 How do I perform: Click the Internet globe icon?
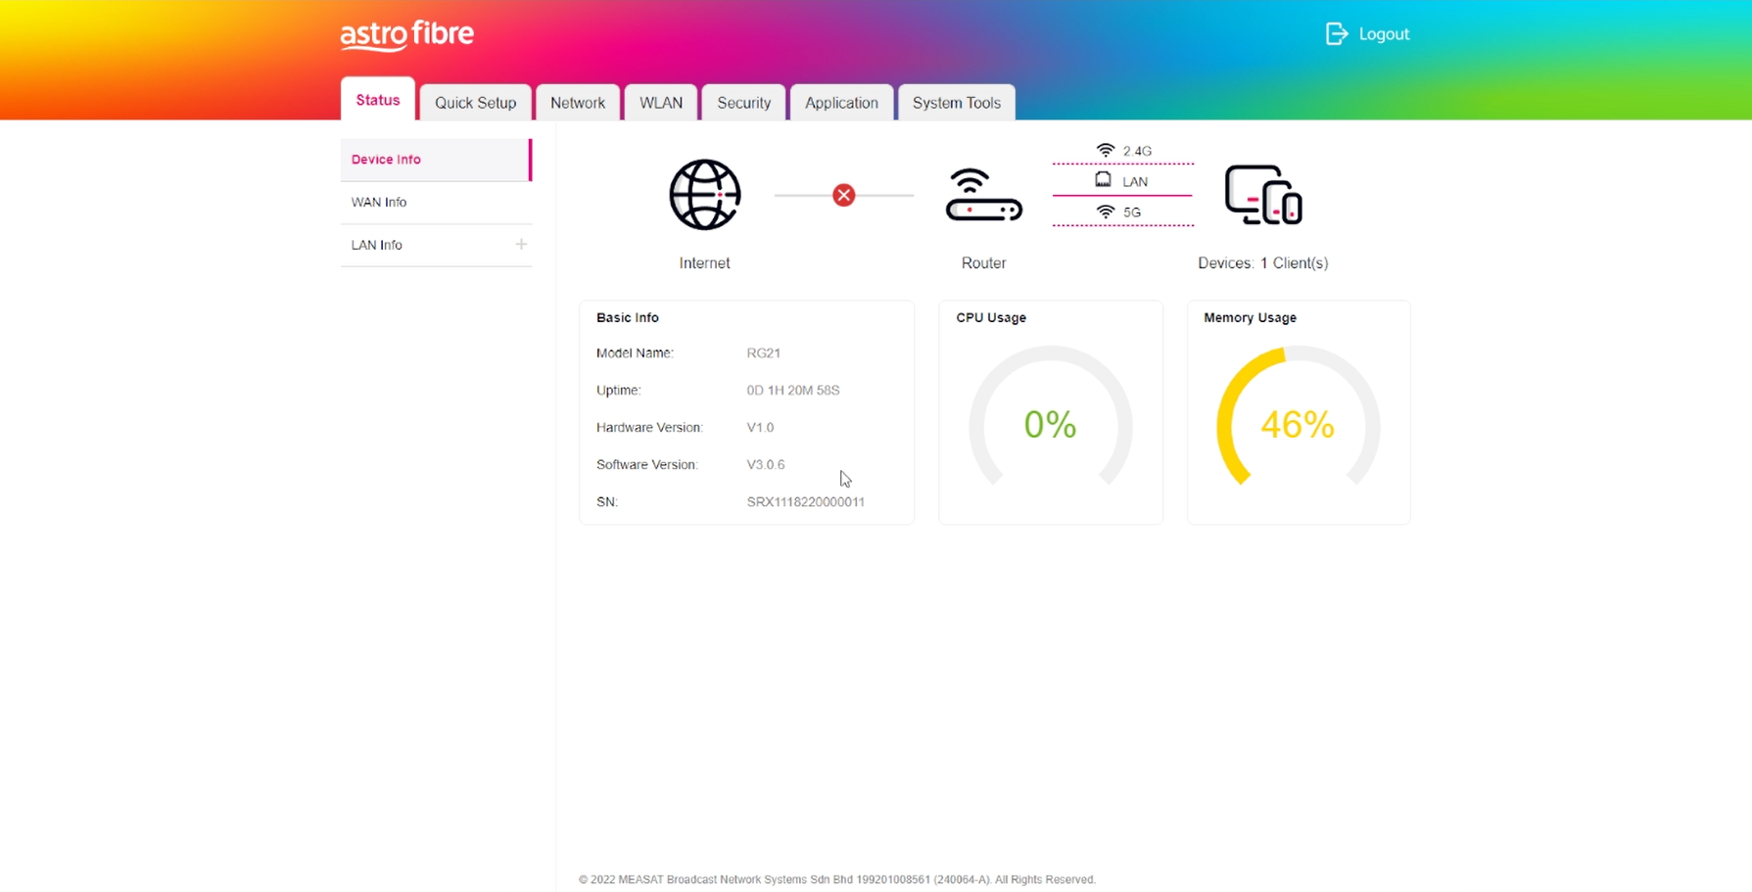[x=704, y=195]
